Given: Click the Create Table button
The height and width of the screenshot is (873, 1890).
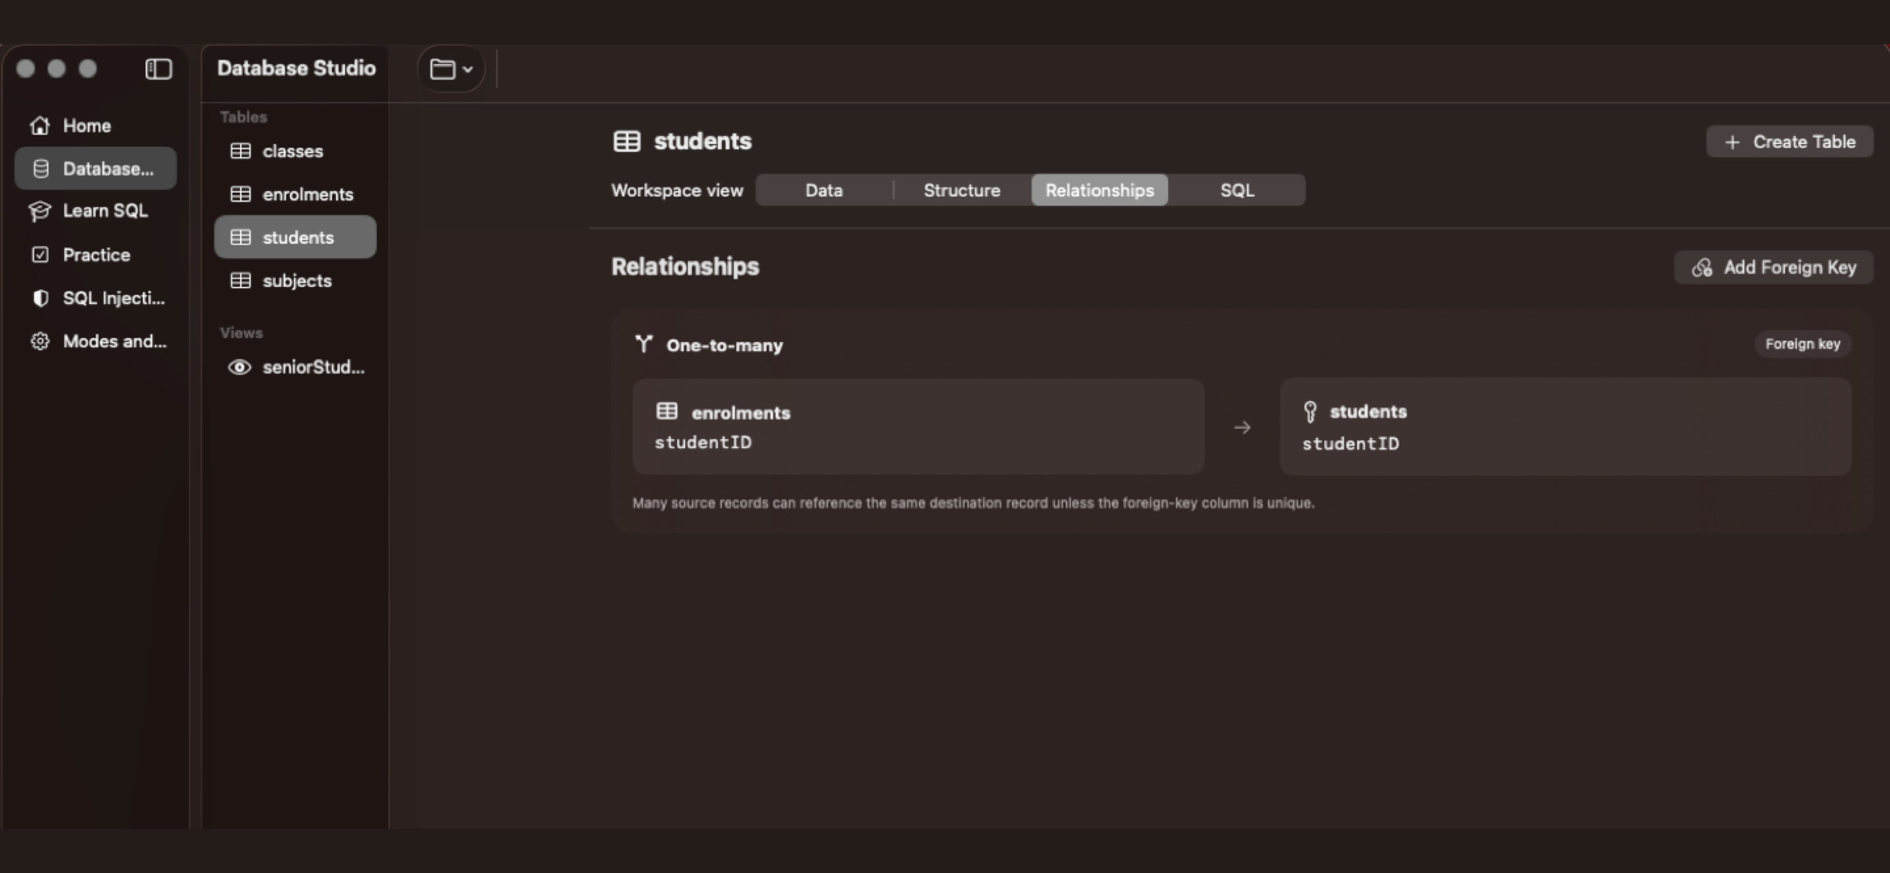Looking at the screenshot, I should pyautogui.click(x=1789, y=142).
